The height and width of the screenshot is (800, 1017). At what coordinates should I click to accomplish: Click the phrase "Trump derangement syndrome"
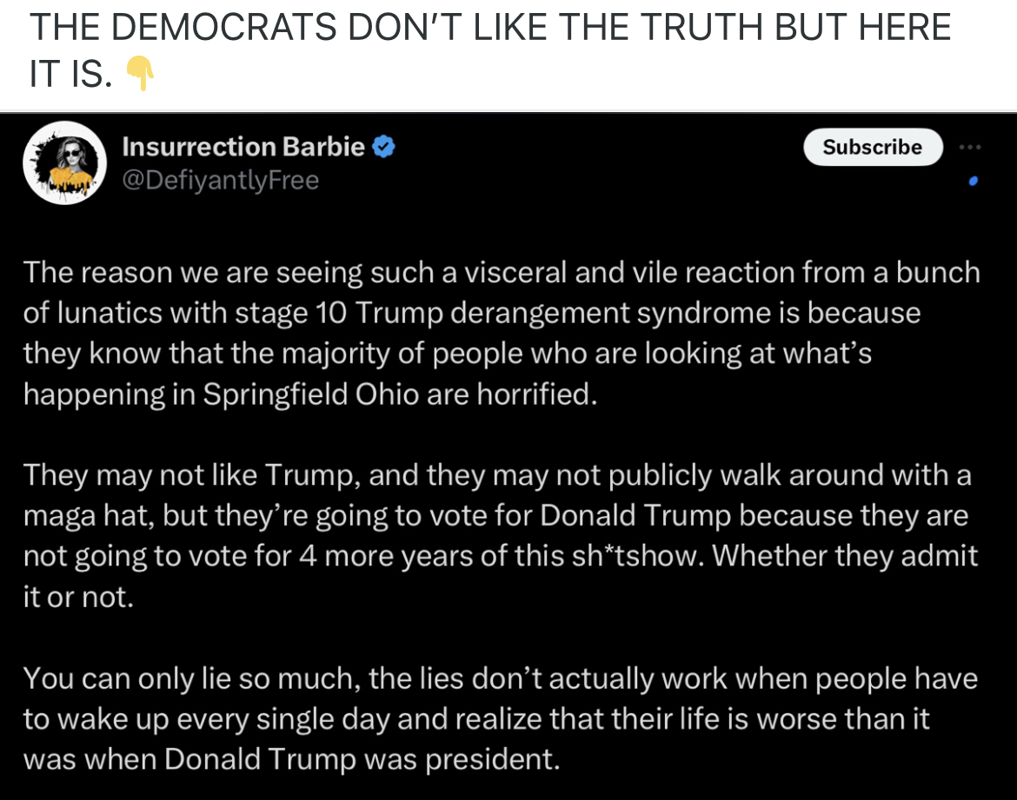(526, 313)
